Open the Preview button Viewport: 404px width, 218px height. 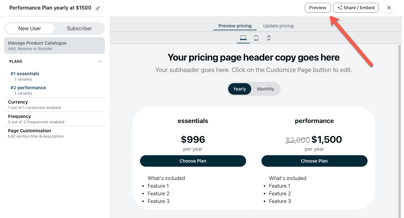317,7
